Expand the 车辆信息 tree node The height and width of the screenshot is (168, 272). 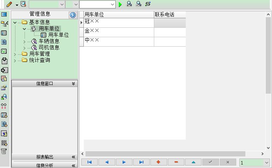(24, 42)
